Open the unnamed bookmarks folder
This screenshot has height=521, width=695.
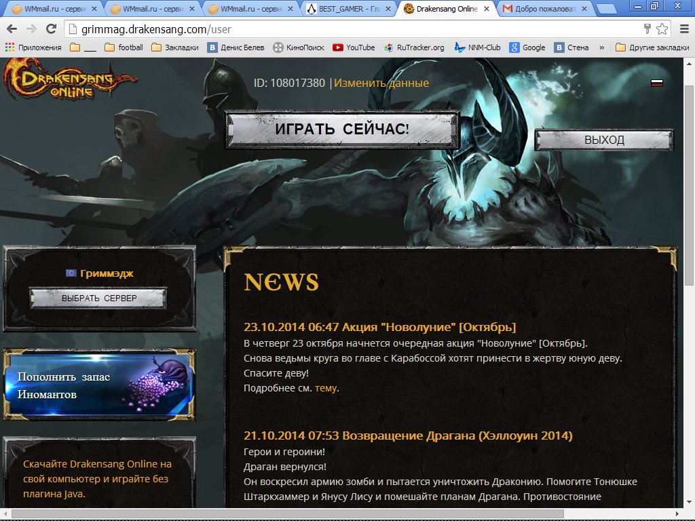[x=83, y=47]
